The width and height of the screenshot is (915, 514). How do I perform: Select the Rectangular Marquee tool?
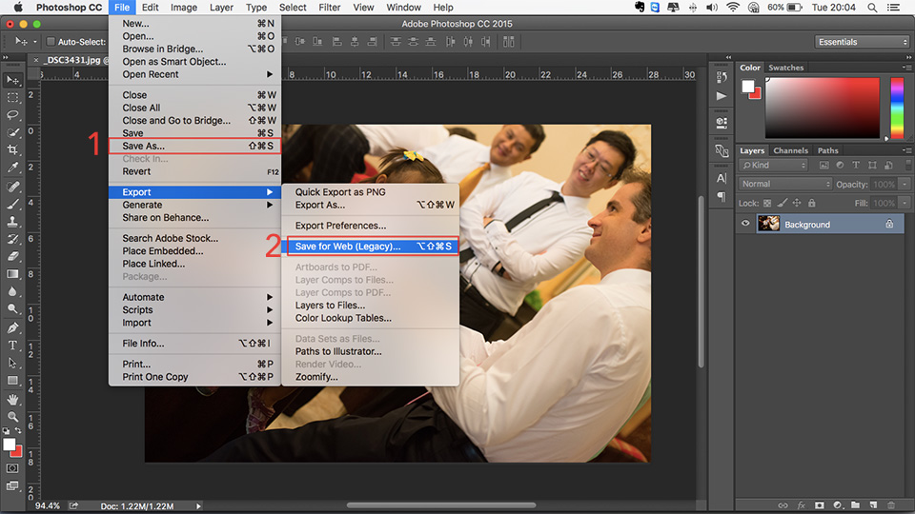12,97
